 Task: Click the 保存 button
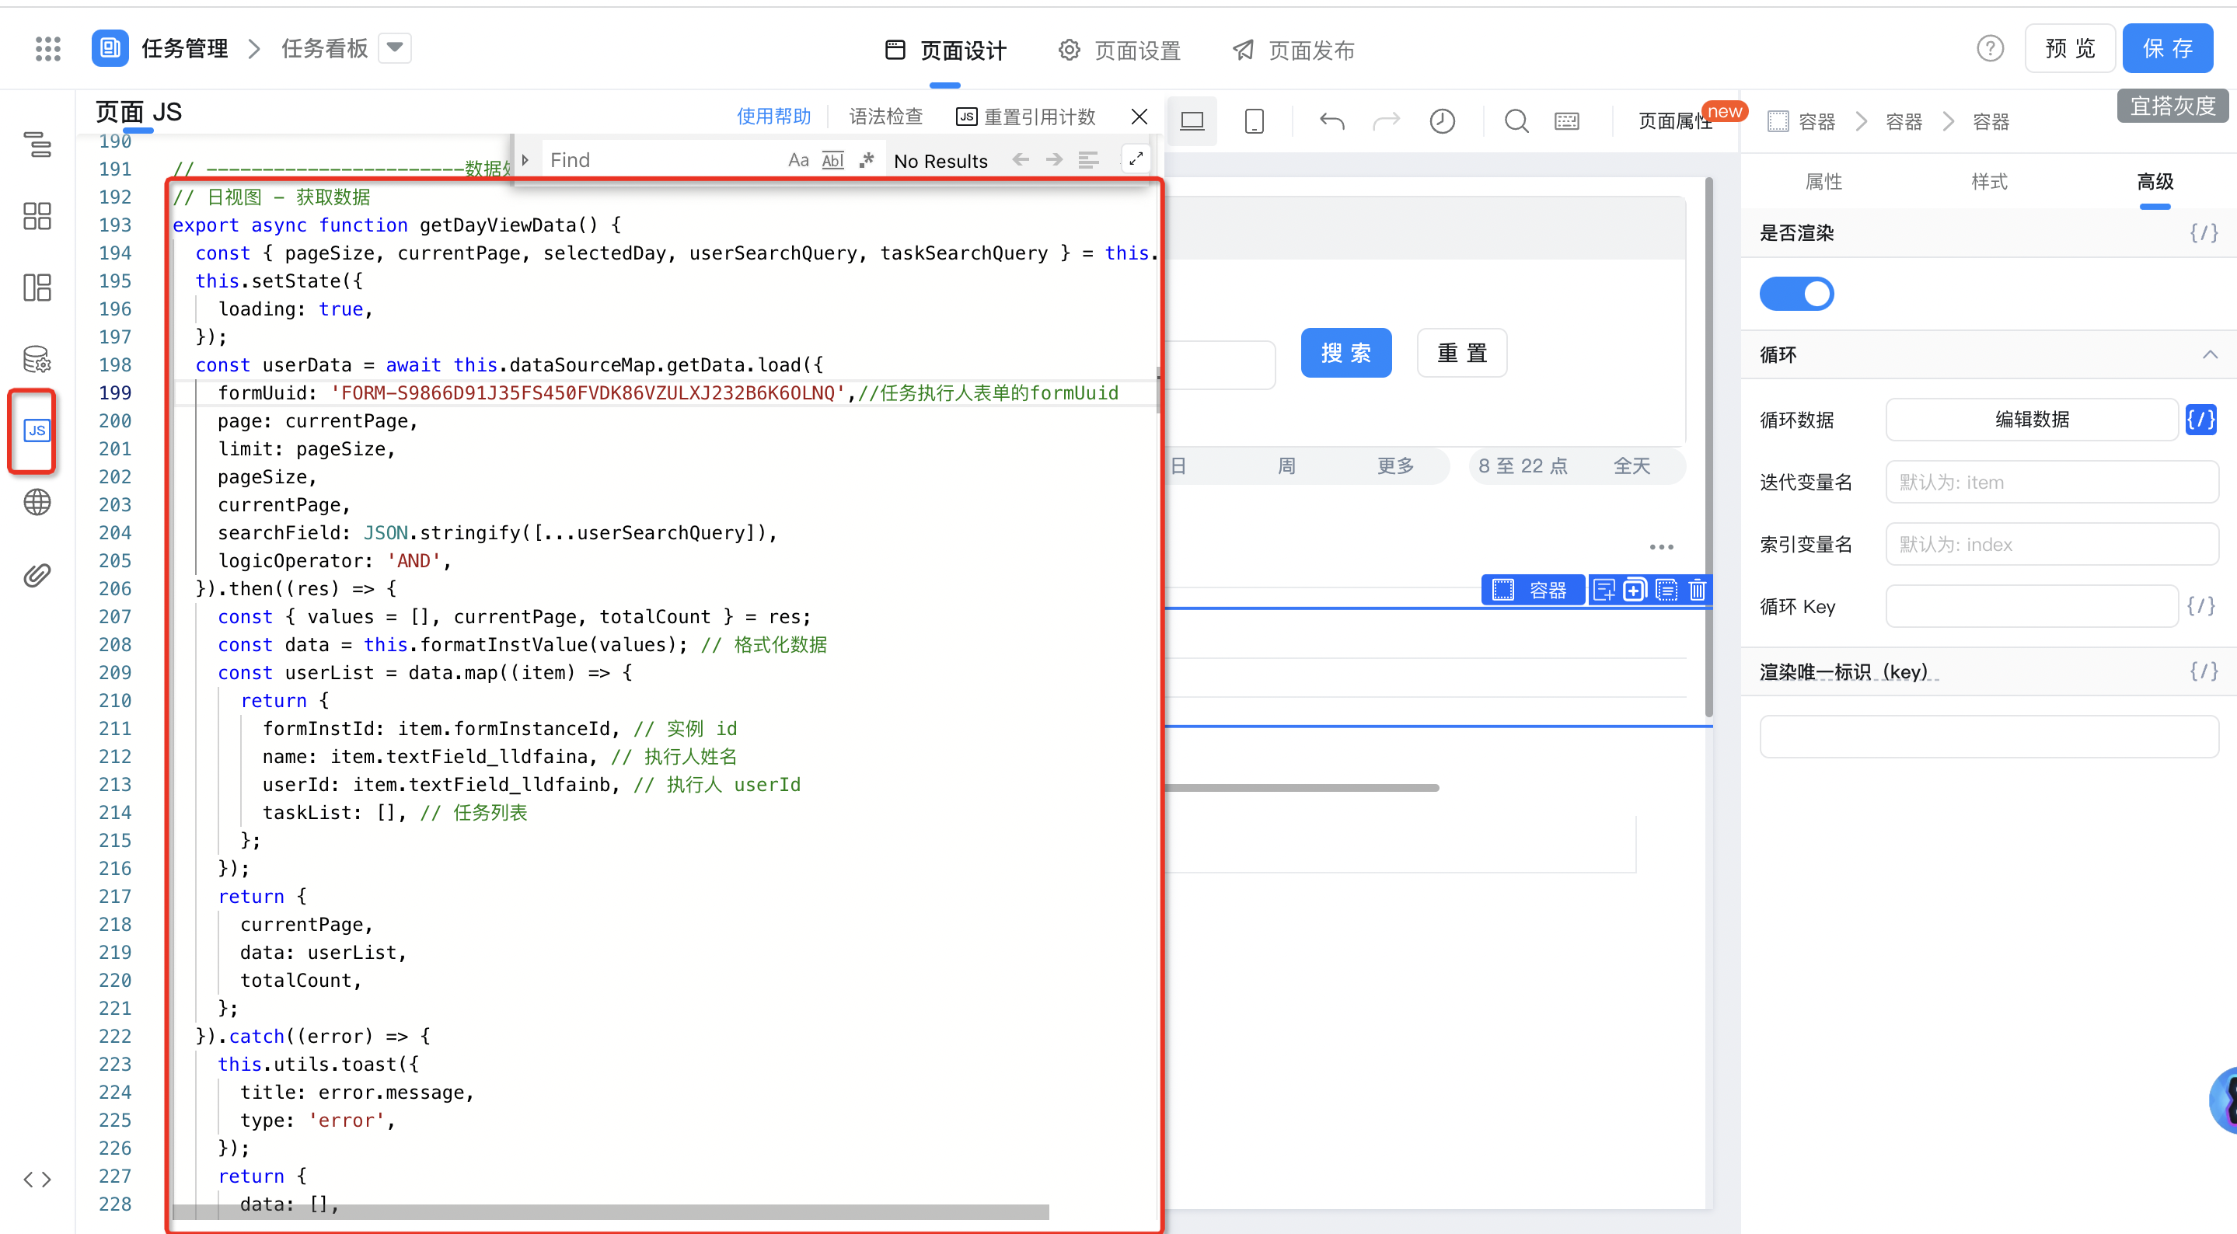point(2168,49)
